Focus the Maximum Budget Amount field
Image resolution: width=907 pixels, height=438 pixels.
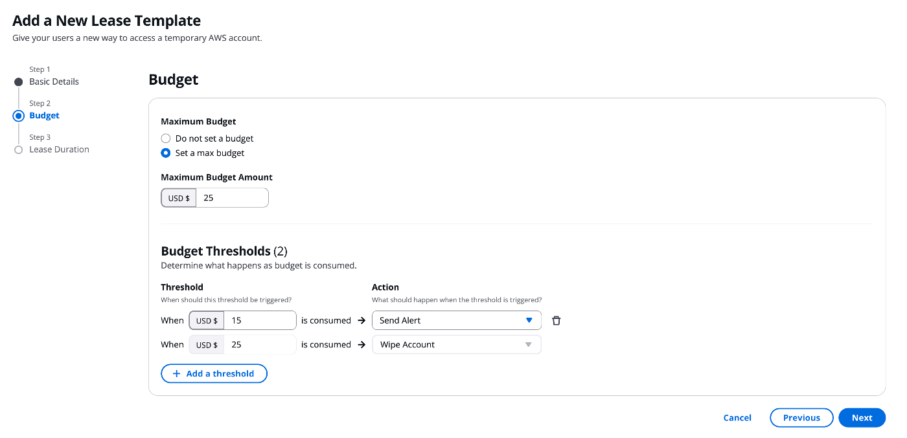pyautogui.click(x=232, y=198)
